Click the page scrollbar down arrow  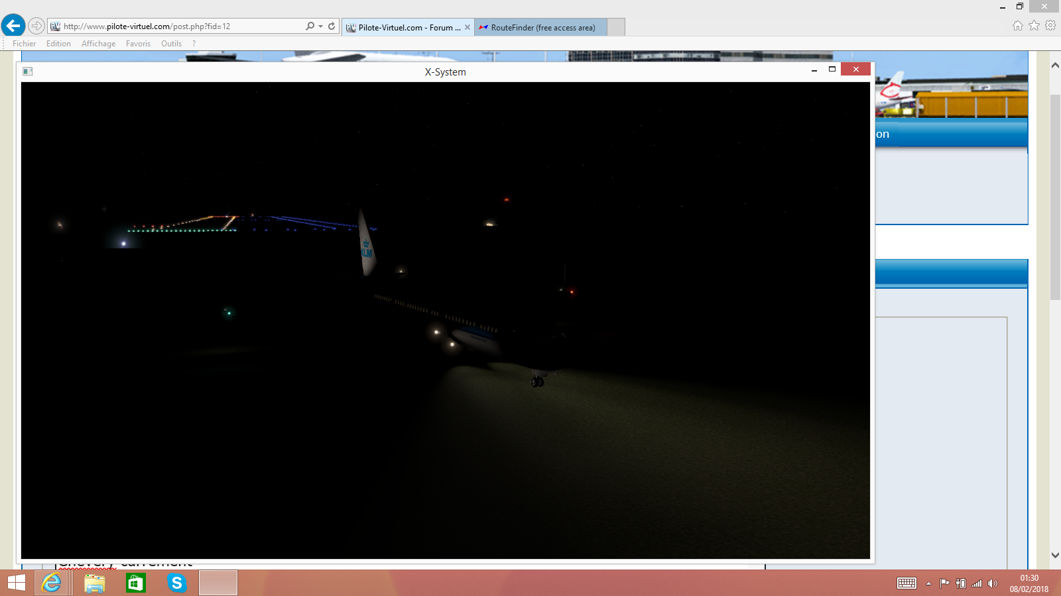(1055, 556)
